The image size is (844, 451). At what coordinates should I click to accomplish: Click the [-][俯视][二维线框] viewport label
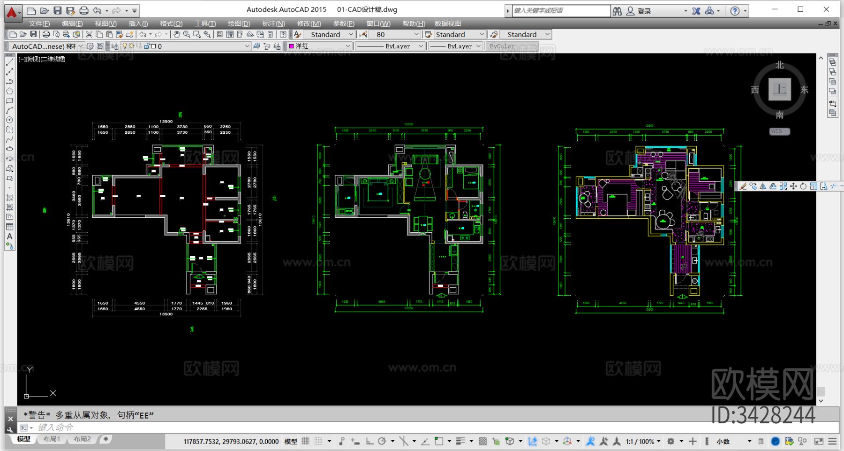(x=42, y=59)
